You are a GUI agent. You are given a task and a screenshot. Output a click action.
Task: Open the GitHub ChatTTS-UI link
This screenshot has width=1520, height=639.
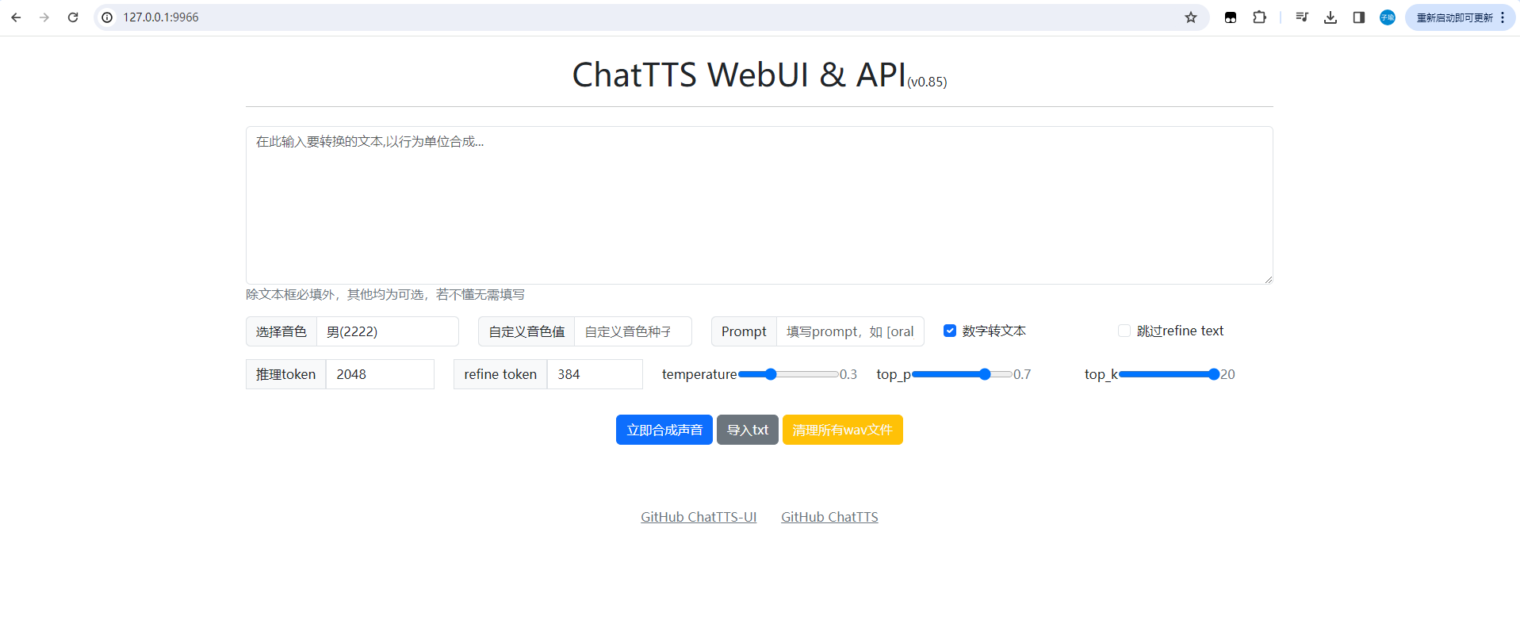(x=698, y=517)
